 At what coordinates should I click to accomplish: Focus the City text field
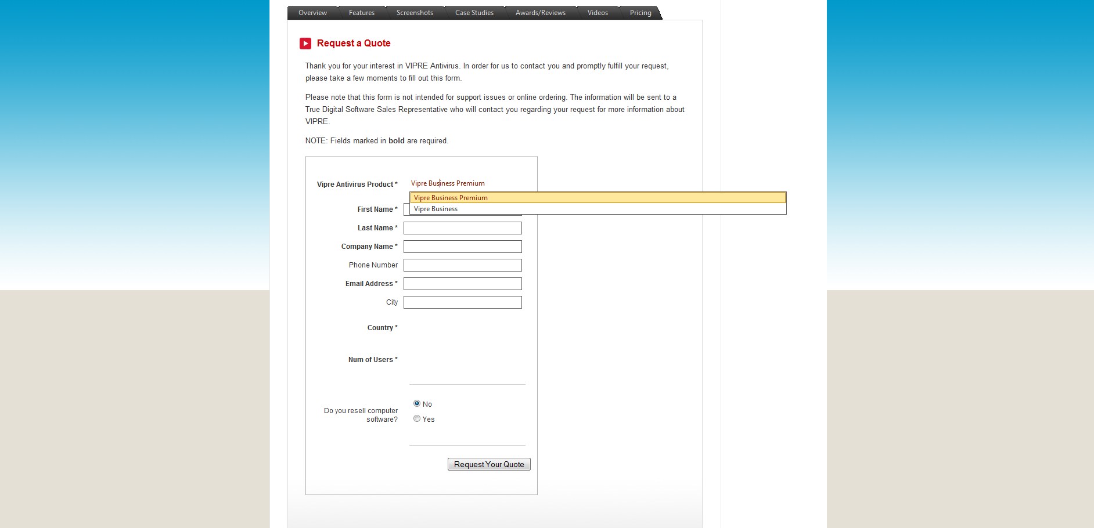(463, 302)
